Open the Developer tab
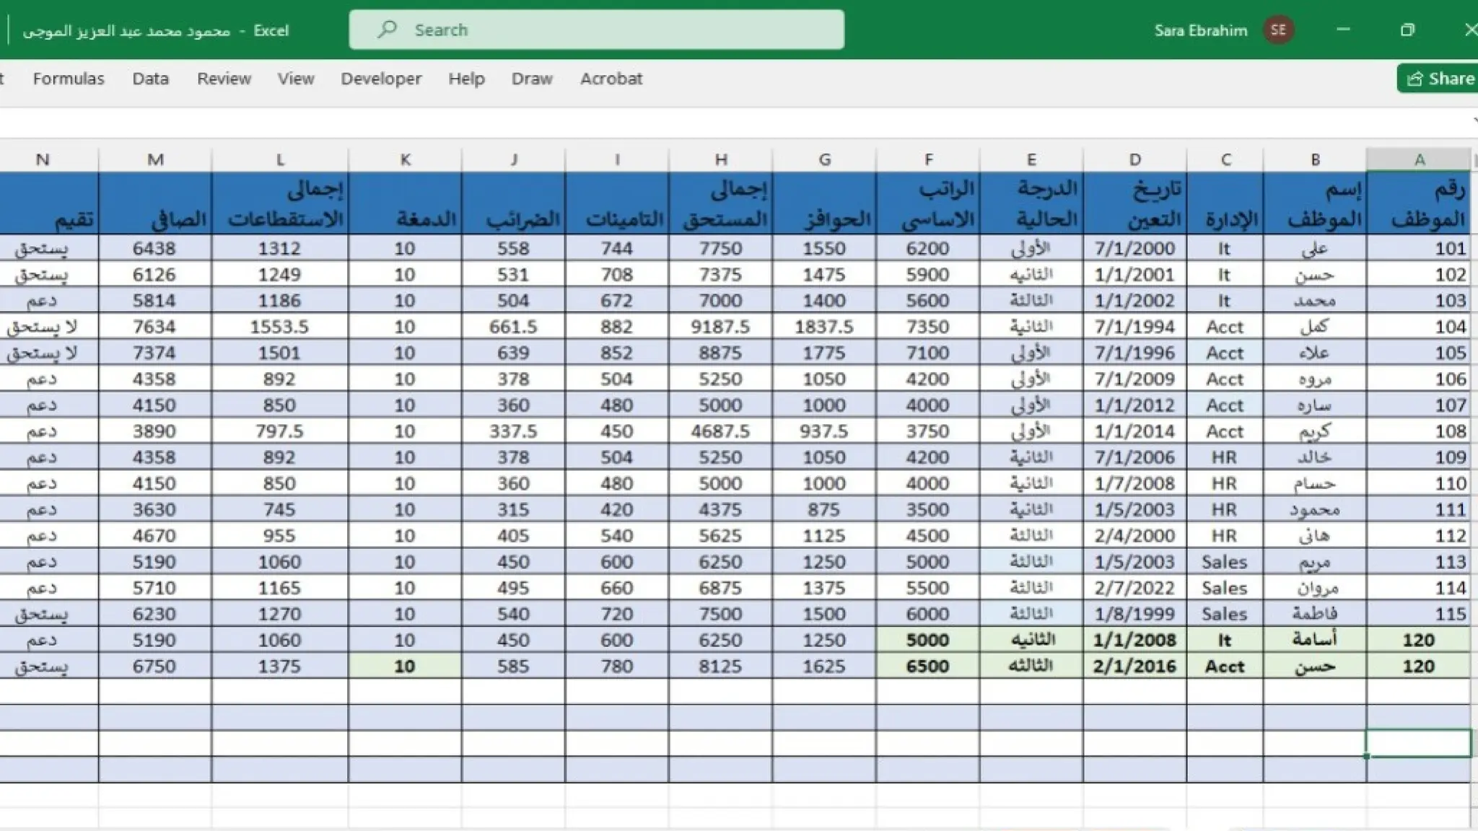This screenshot has height=831, width=1478. coord(381,79)
